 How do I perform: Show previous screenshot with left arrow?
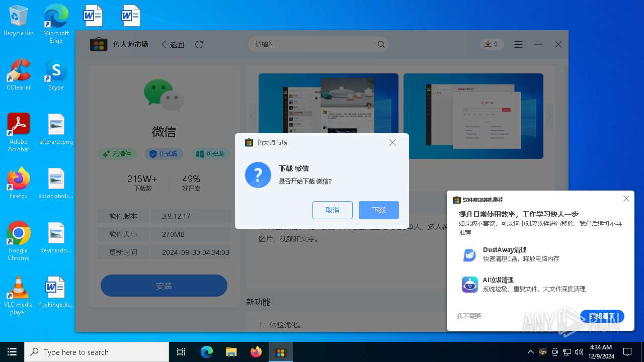pos(253,117)
